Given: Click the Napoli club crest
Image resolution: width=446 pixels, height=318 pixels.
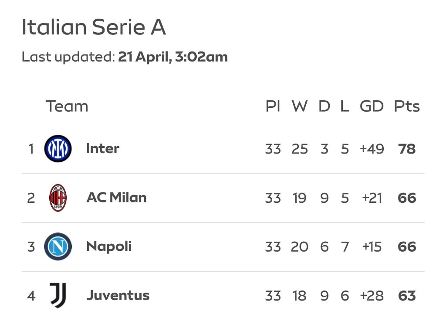Looking at the screenshot, I should click(58, 246).
